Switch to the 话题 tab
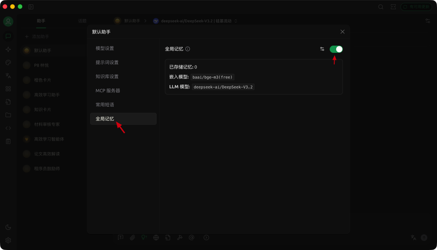Screen dimensions: 437x250 pos(83,21)
